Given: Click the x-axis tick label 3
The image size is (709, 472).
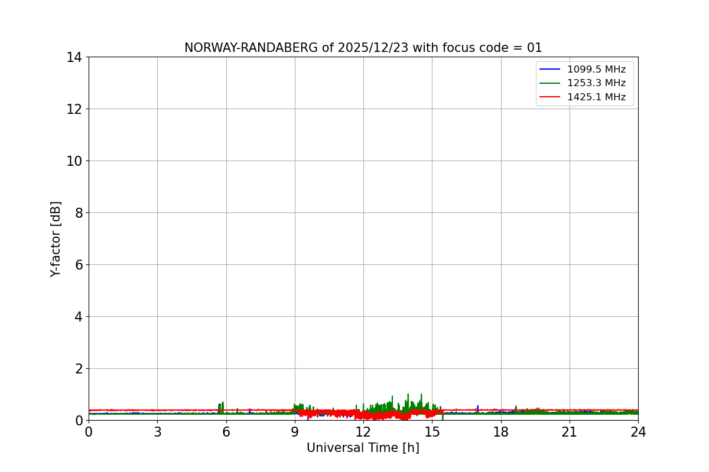Looking at the screenshot, I should 158,432.
